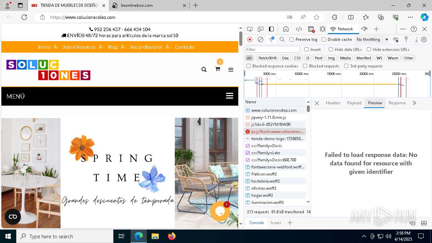Viewport: 432px width, 243px height.
Task: Open the orange chat bubble widget
Action: [x=220, y=211]
